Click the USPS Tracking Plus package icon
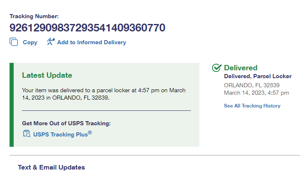Screen dimensions: 300x172 coord(27,134)
